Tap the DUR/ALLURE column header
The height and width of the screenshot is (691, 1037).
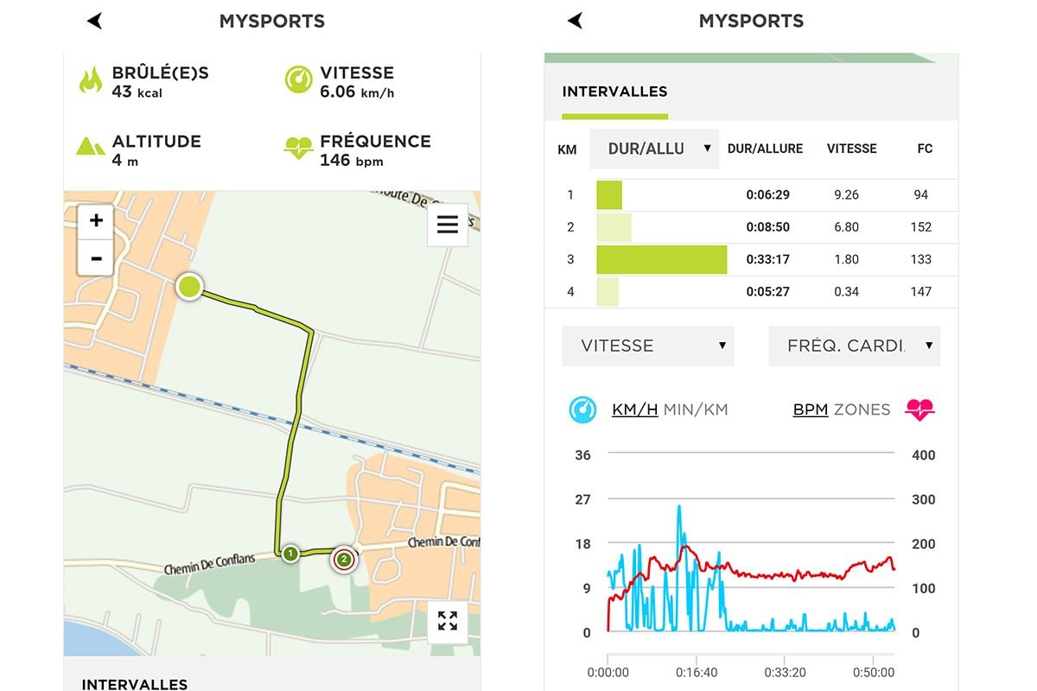[x=765, y=149]
